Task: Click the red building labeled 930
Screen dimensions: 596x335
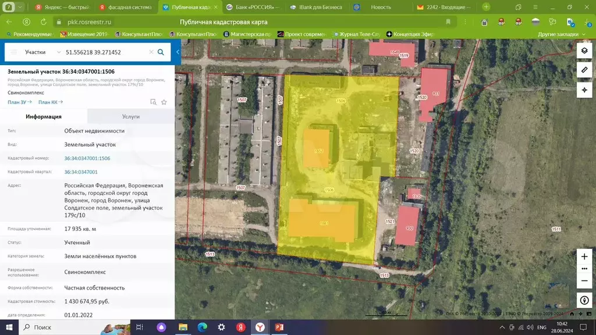Action: pos(407,227)
